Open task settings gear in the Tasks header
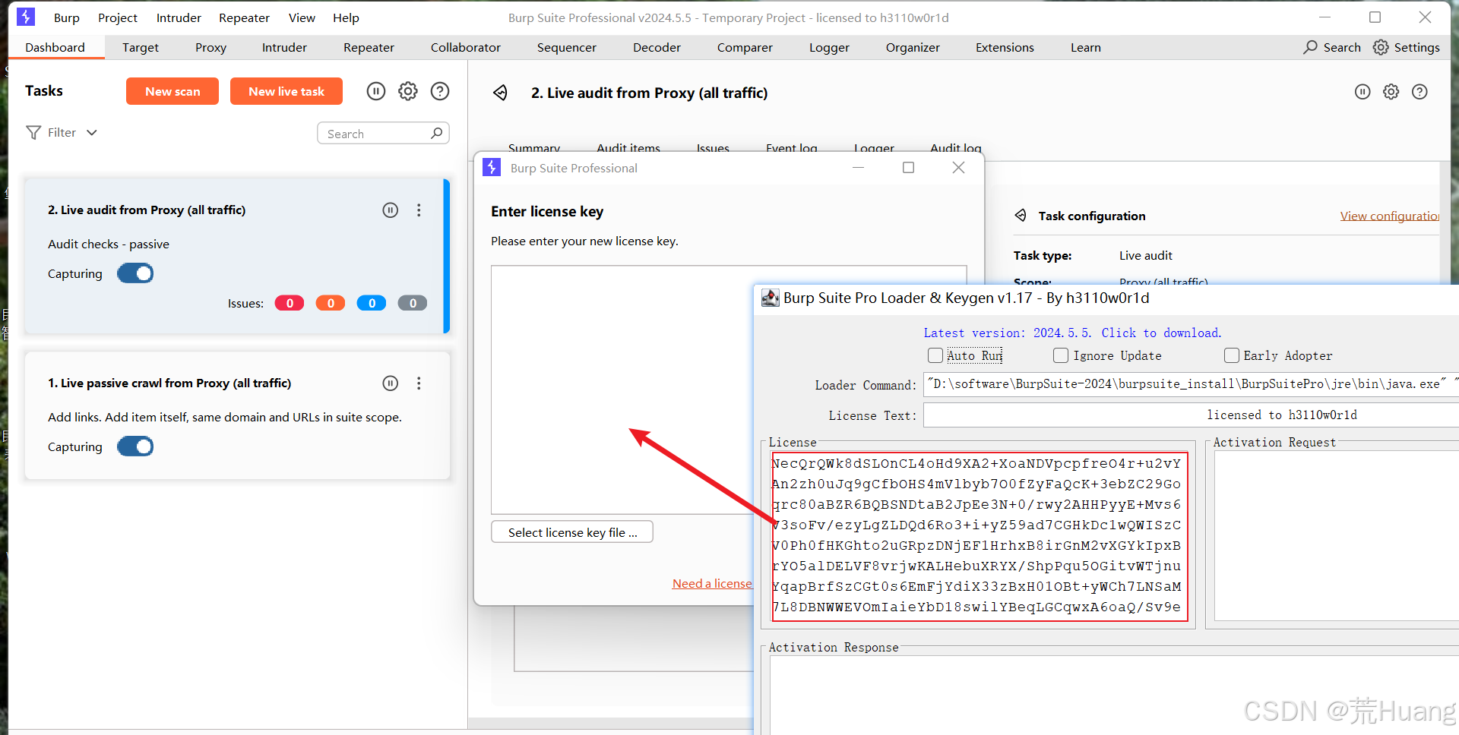 pos(408,91)
